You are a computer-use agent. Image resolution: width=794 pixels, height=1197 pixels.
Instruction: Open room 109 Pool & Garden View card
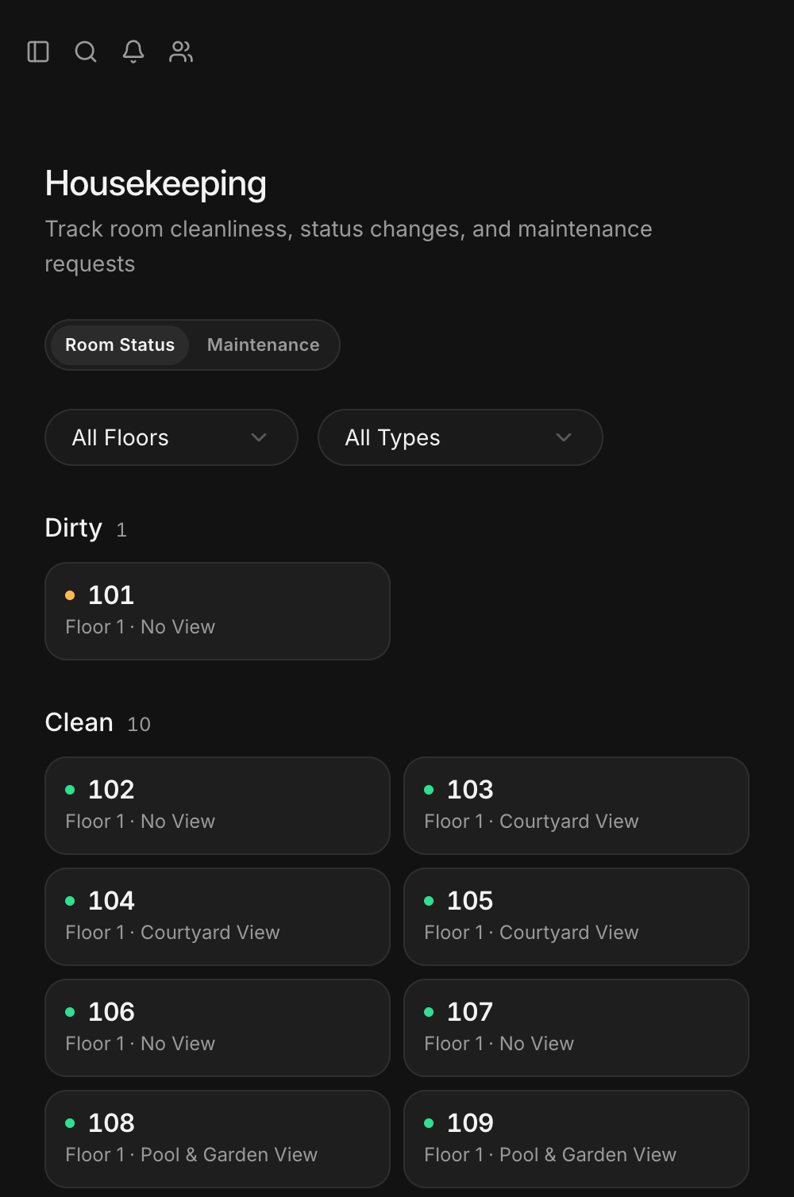(x=576, y=1139)
